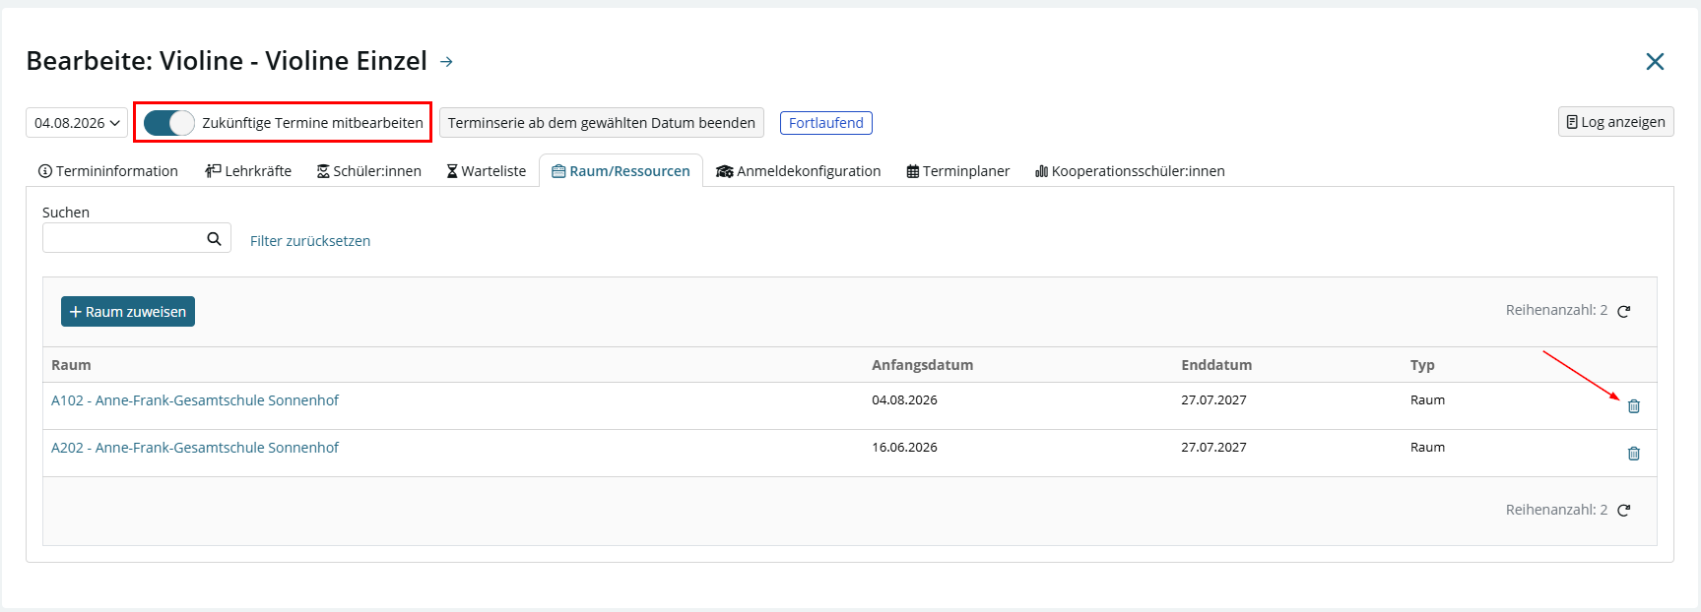Viewport: 1701px width, 612px height.
Task: Refresh the table using the bottom reload icon
Action: pos(1624,511)
